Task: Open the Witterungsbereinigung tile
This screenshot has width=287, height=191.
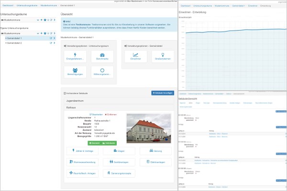Action: coord(102,72)
